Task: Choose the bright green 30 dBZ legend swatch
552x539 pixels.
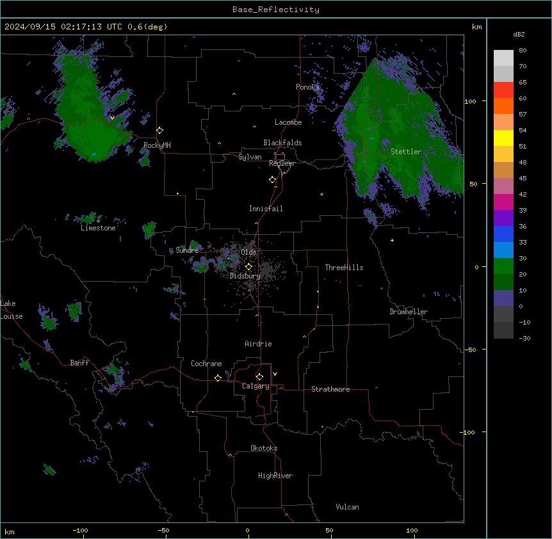Action: (503, 266)
